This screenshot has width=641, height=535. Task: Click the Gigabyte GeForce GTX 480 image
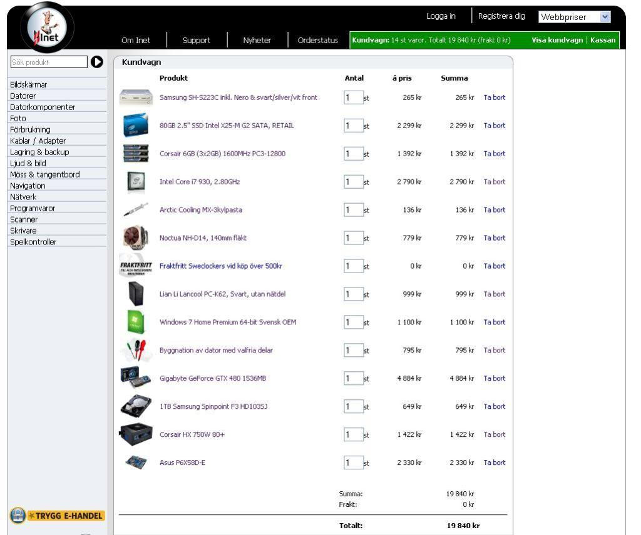click(136, 378)
